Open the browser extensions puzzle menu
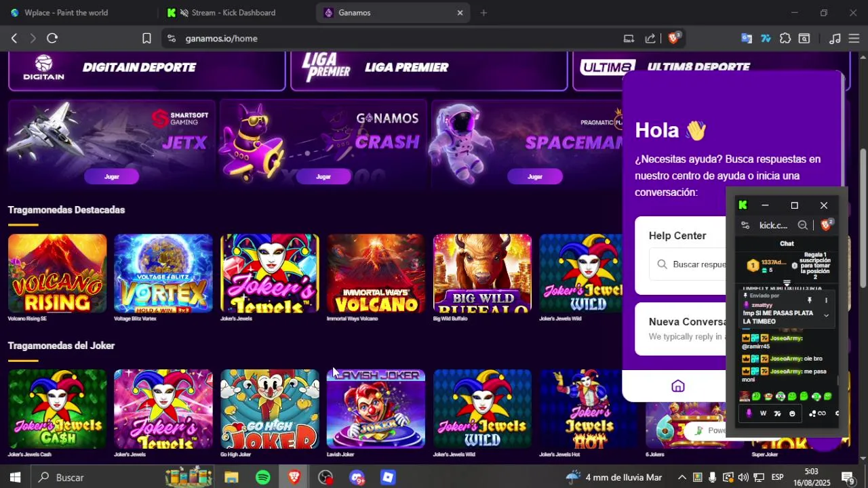Viewport: 868px width, 488px height. 785,39
